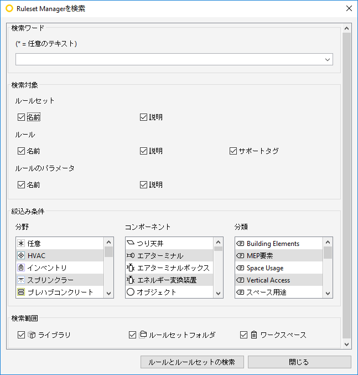Viewport: 358px width, 375px height.
Task: Click the 閉じる button
Action: pyautogui.click(x=299, y=362)
